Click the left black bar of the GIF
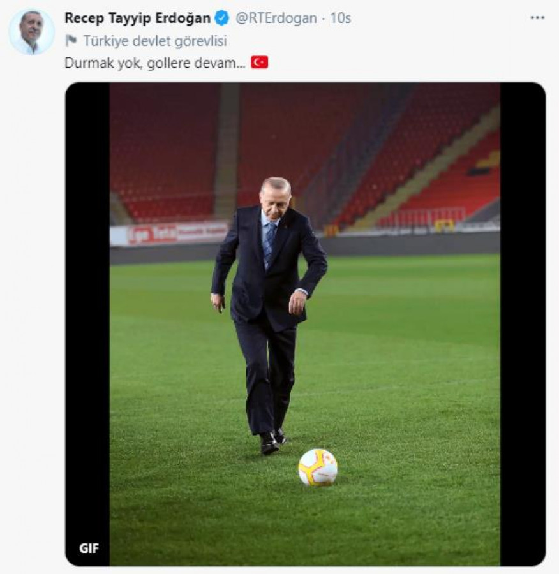This screenshot has width=559, height=574. tap(87, 319)
